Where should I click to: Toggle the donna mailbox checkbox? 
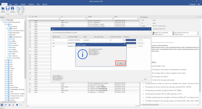7,85
